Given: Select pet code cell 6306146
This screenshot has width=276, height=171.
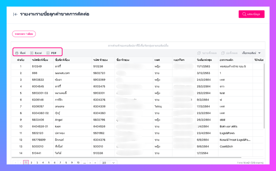Looking at the screenshot, I should [42, 100].
